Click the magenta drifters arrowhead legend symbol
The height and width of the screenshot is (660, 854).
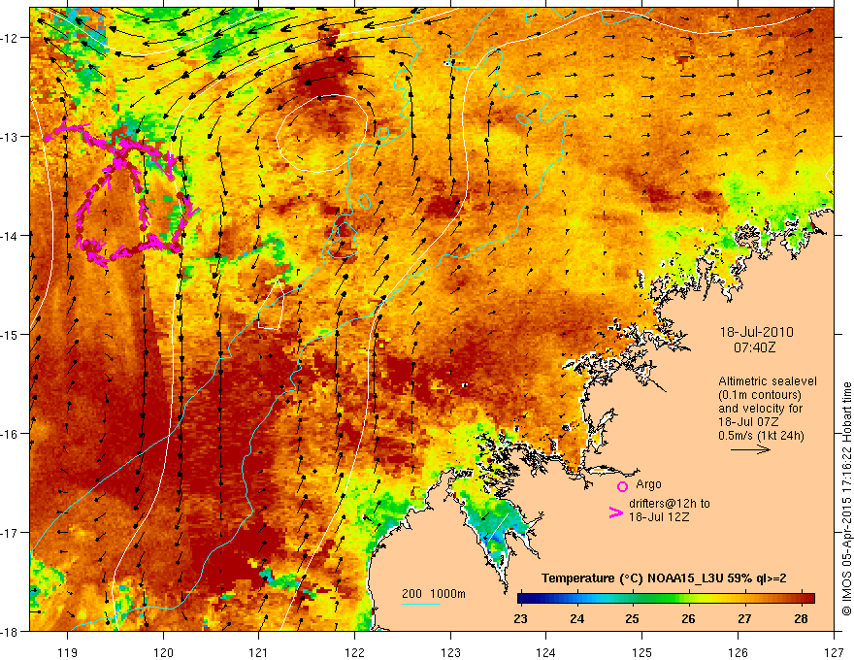(x=615, y=512)
